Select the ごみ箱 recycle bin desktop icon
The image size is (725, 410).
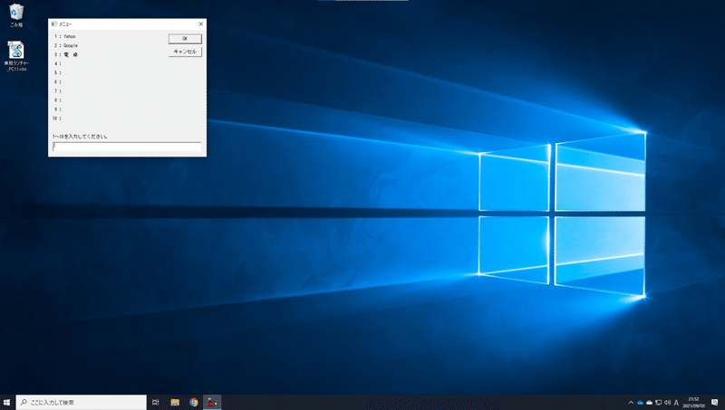[16, 15]
